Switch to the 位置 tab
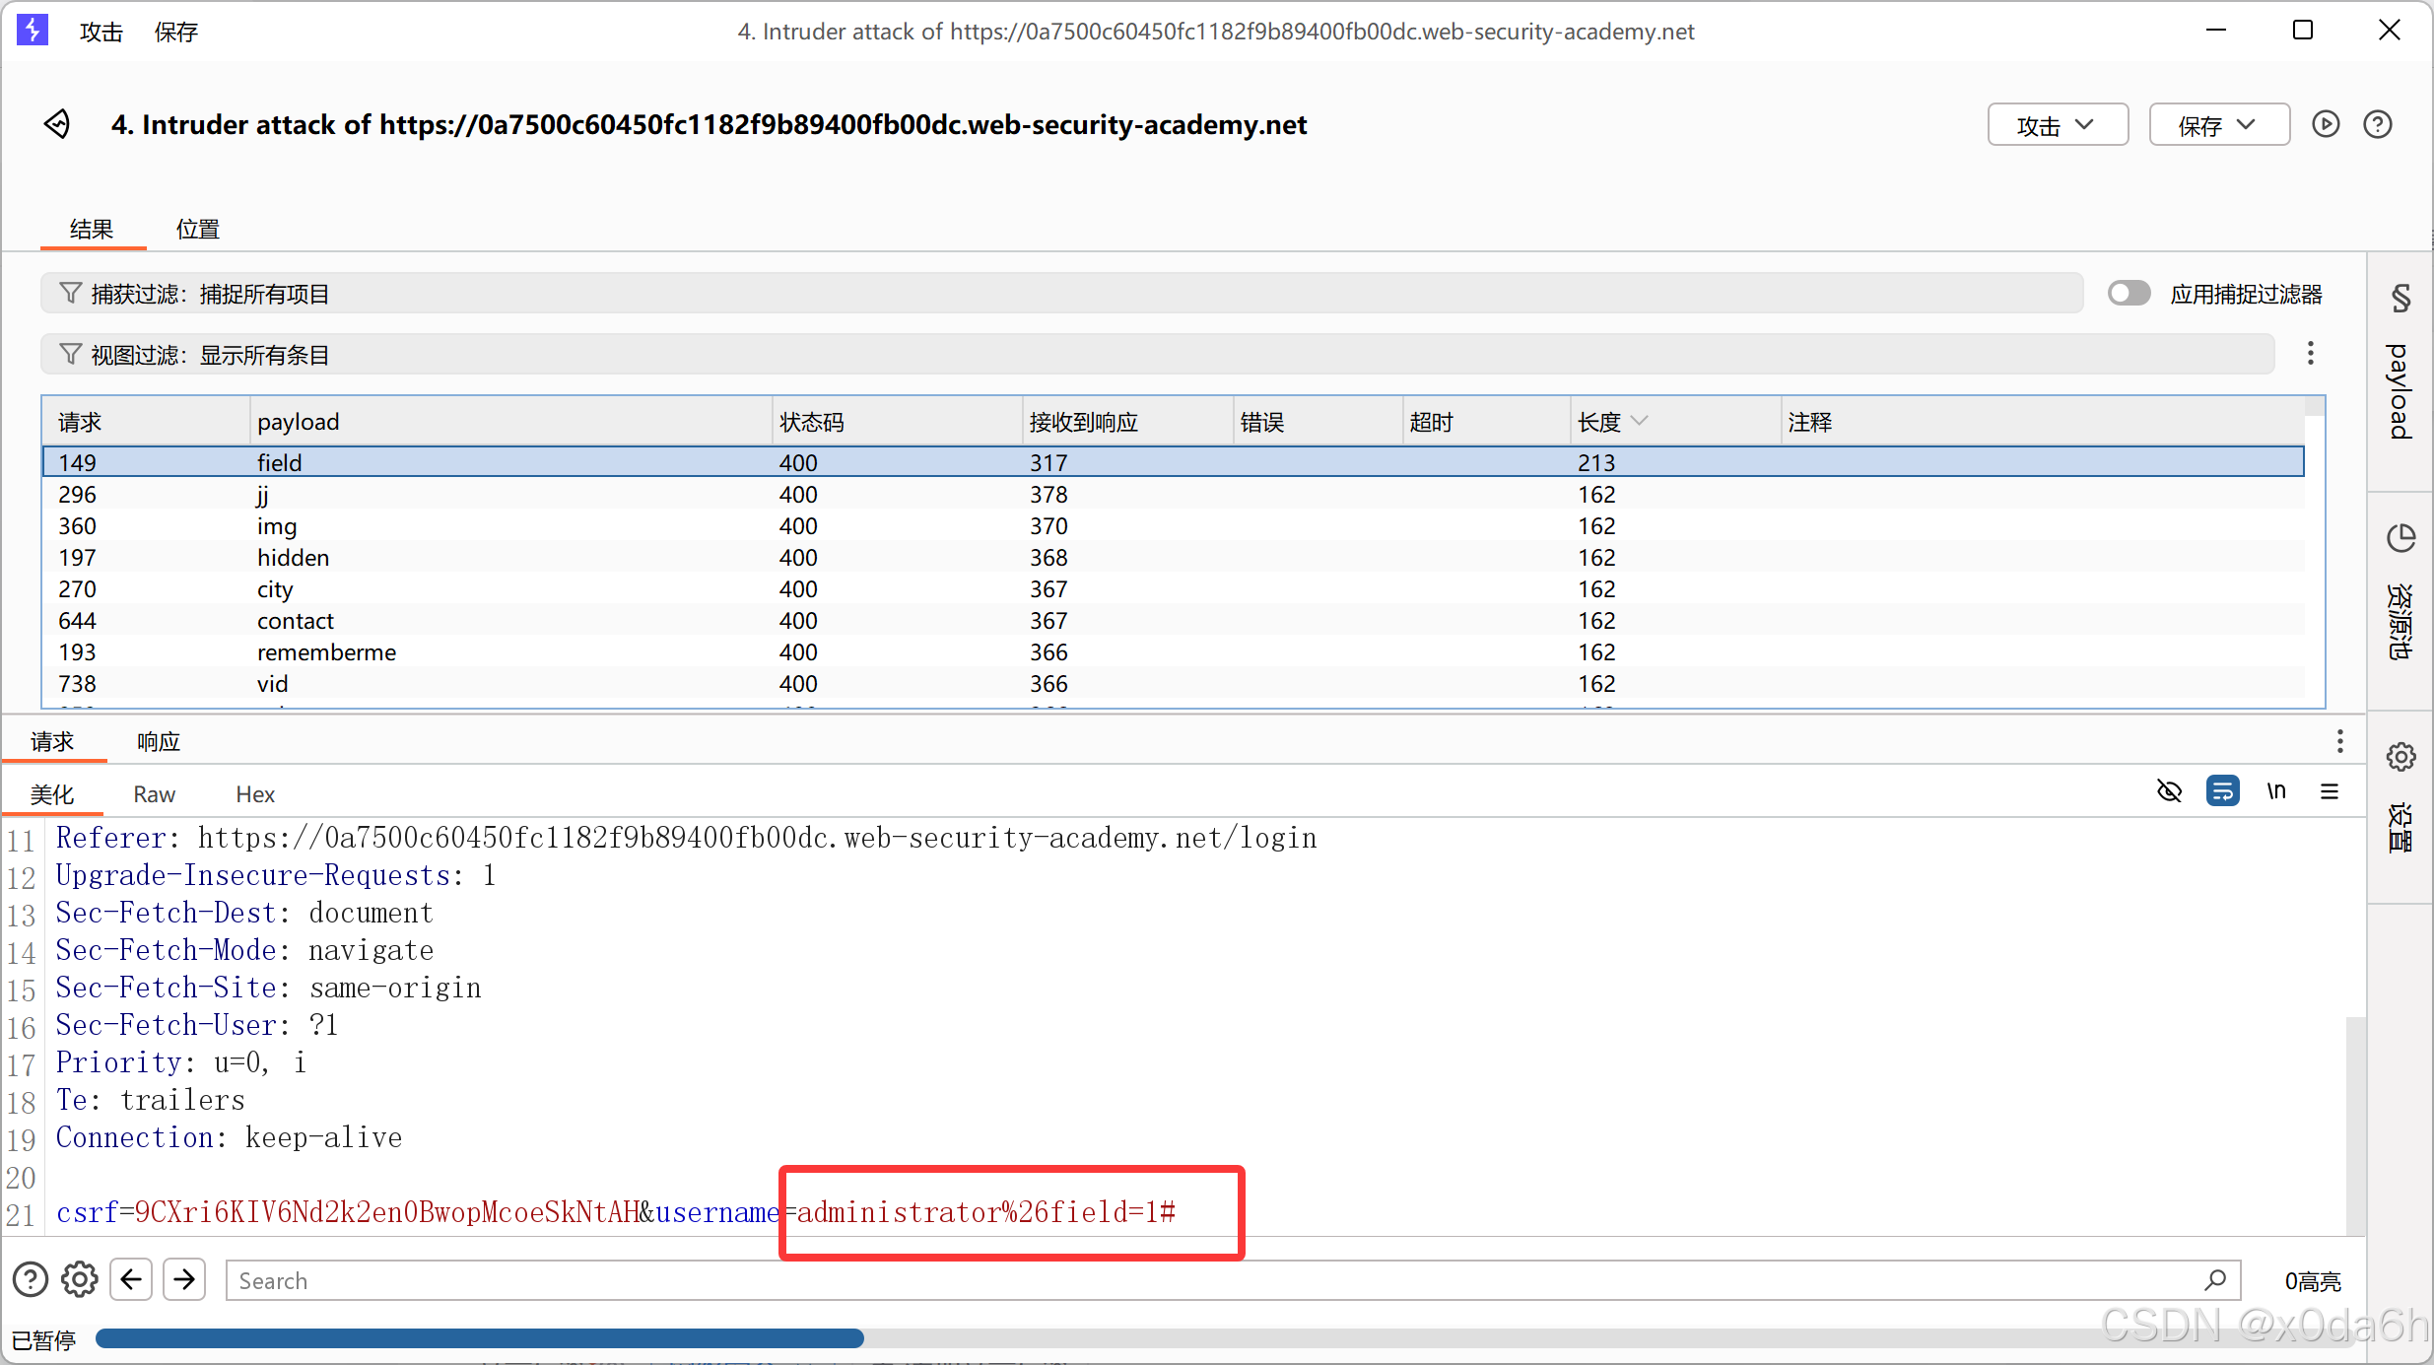The image size is (2434, 1365). 197,228
